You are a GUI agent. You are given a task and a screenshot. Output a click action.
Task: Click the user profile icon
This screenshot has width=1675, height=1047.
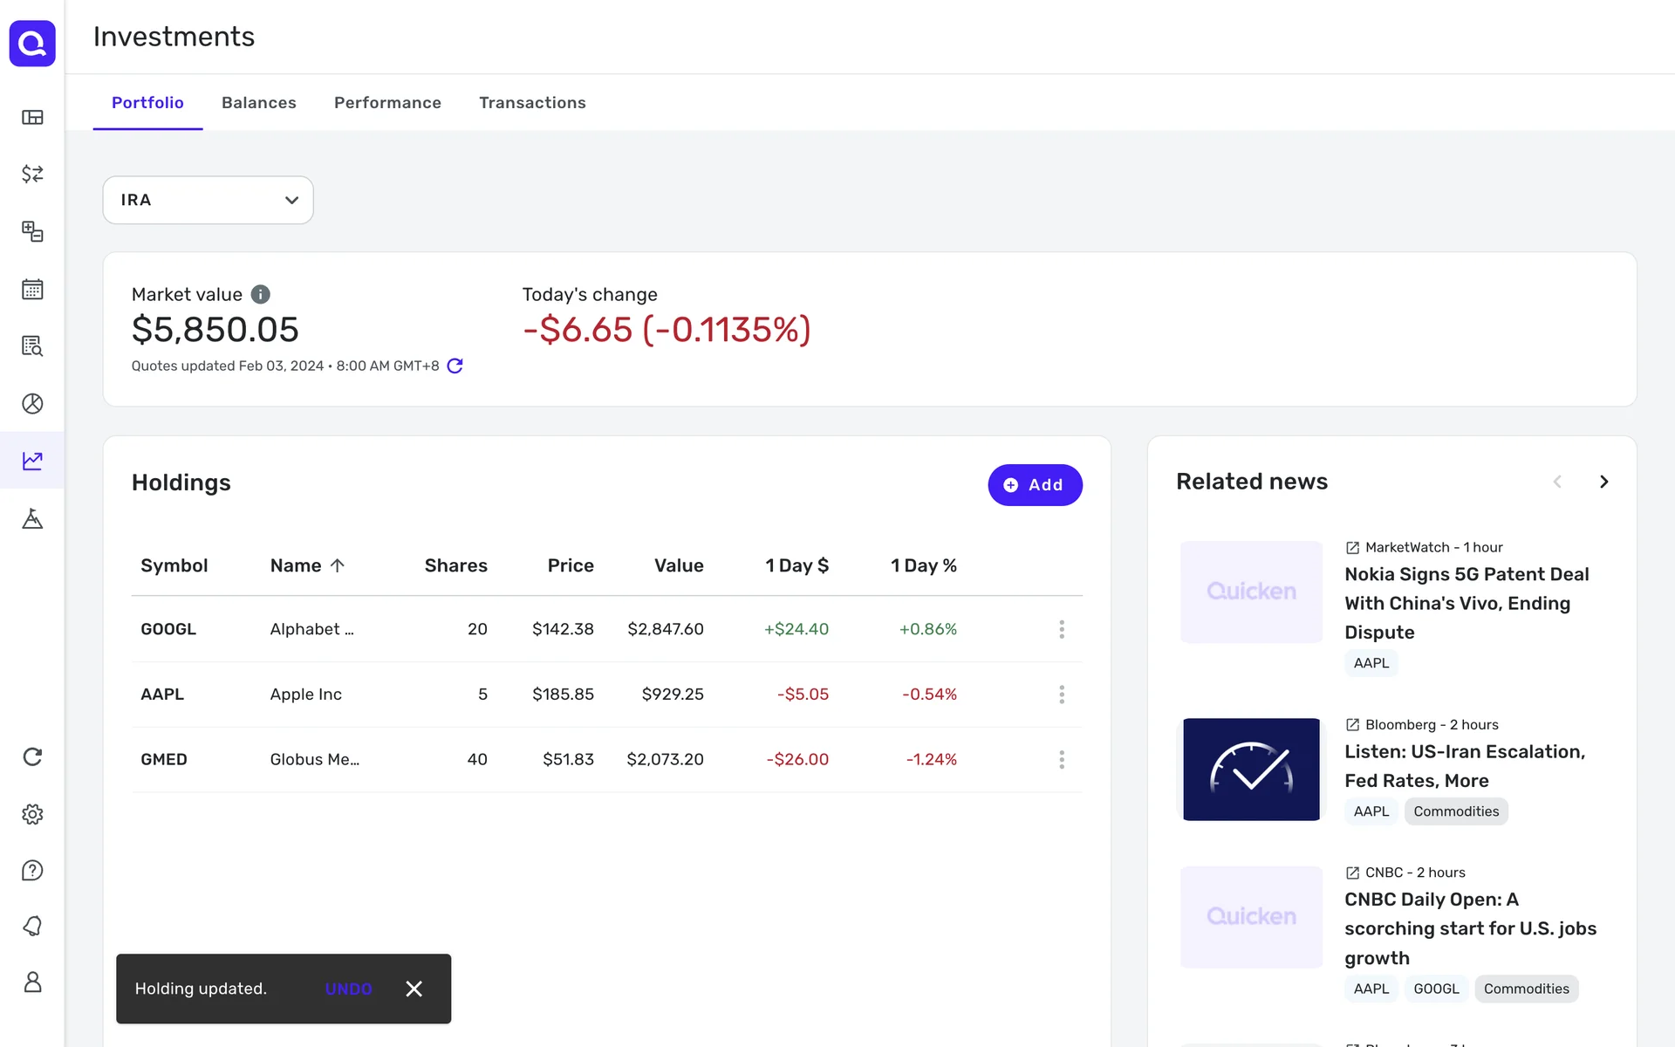coord(32,982)
